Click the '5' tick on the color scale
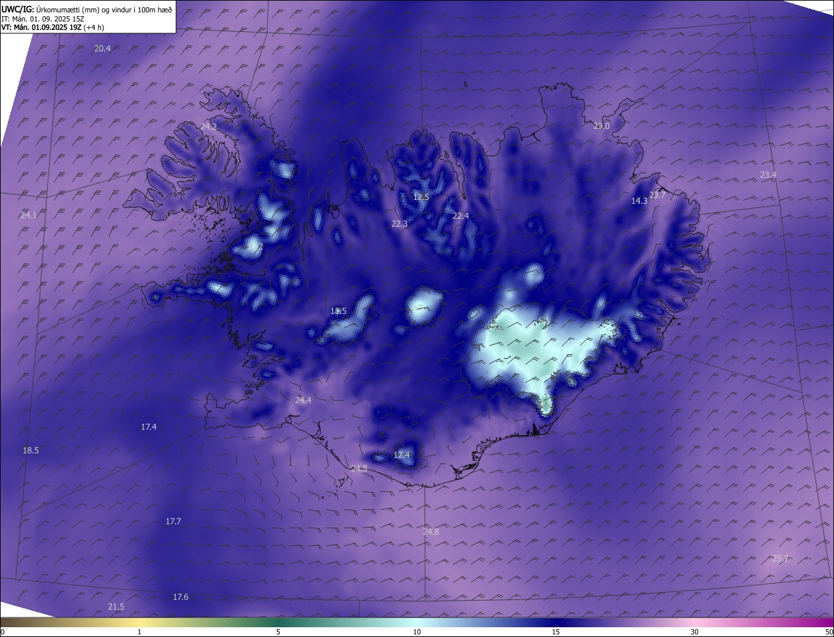The width and height of the screenshot is (834, 637). point(278,632)
